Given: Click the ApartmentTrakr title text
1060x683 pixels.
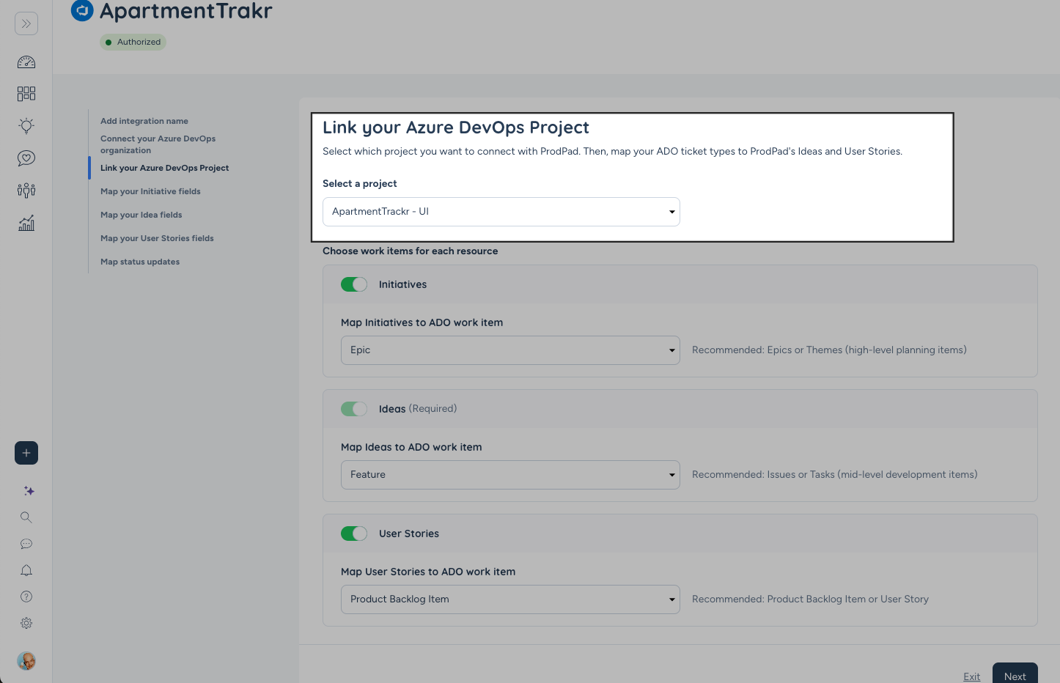Looking at the screenshot, I should click(186, 11).
